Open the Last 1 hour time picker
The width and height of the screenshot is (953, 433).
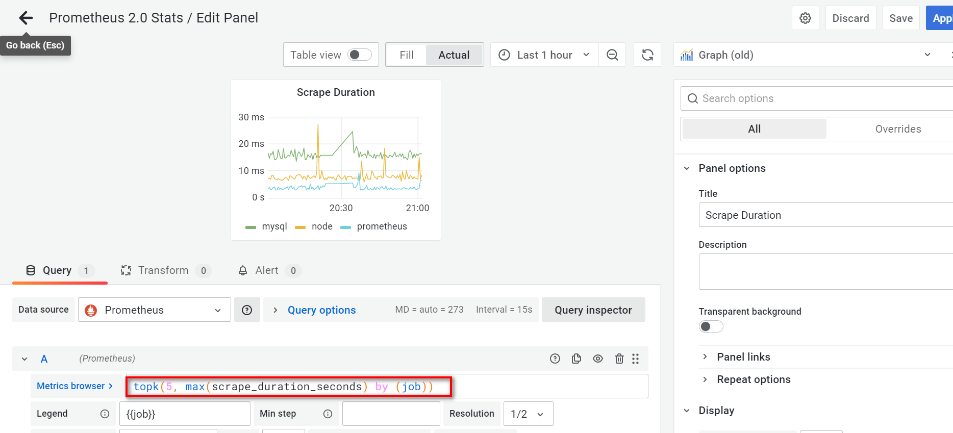point(544,55)
